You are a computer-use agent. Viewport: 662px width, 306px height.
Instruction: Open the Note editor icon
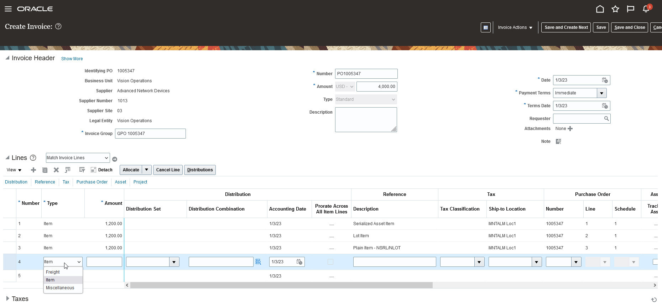pyautogui.click(x=558, y=141)
